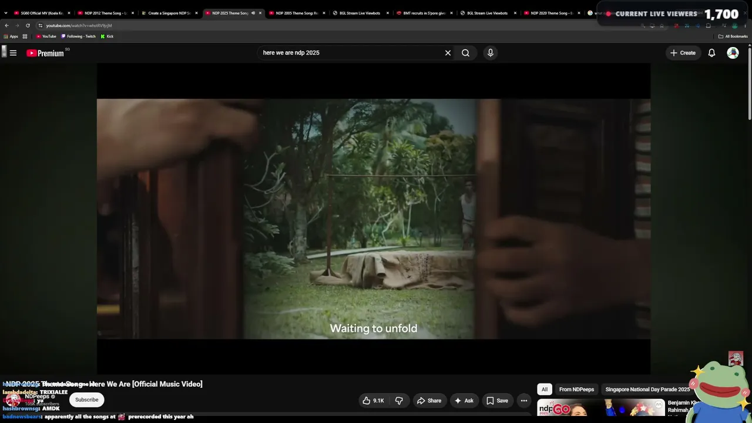
Task: Open the NDP GO recommended video thumbnail
Action: [x=601, y=408]
